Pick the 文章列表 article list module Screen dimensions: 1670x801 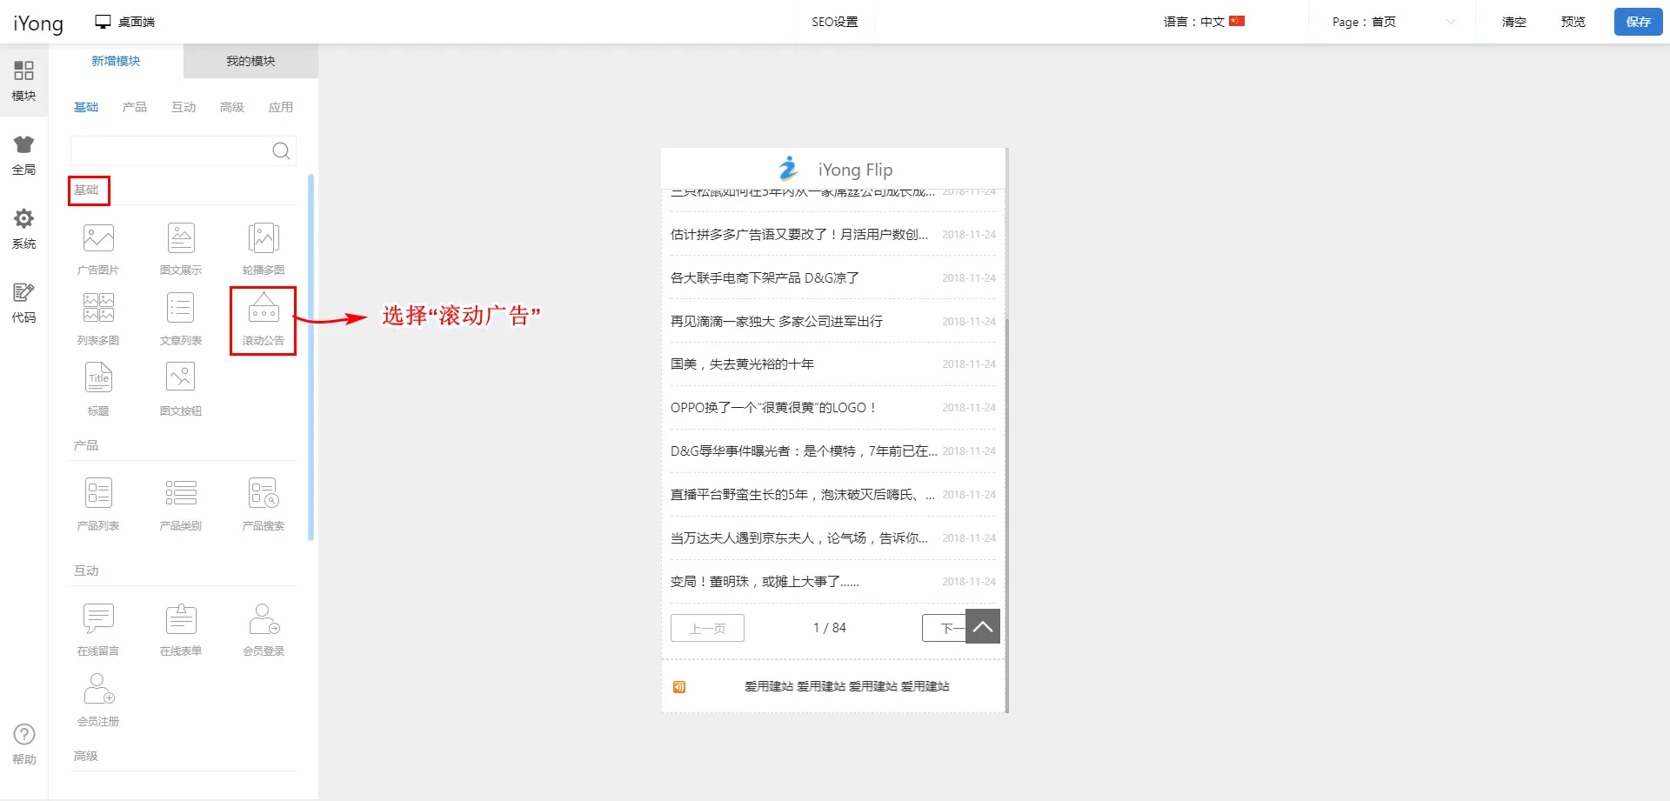181,318
